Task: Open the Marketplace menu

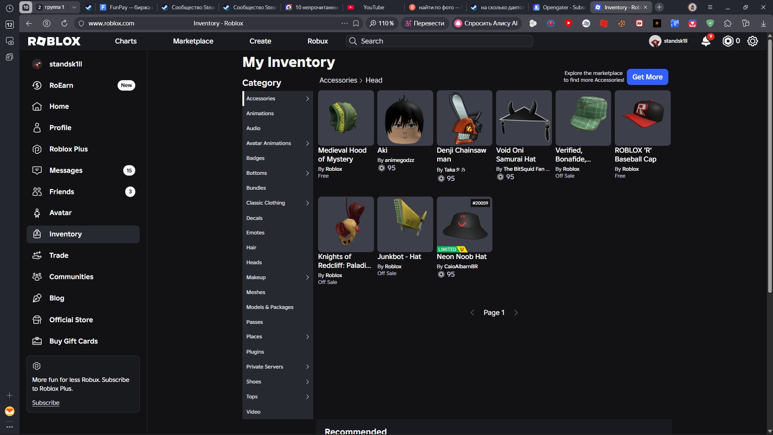Action: (193, 41)
